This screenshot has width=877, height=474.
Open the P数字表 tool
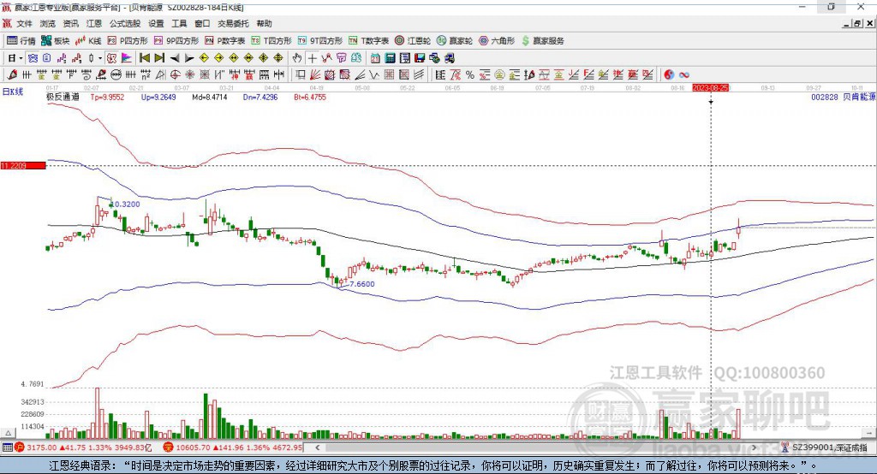pos(225,41)
